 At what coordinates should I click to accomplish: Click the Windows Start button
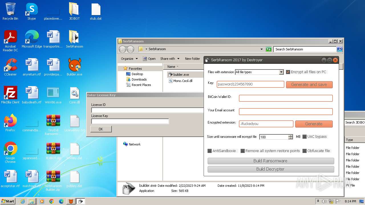[8, 201]
